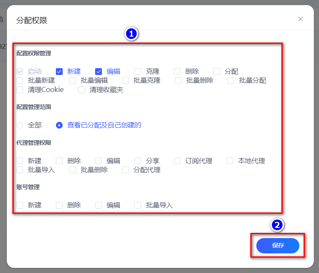The height and width of the screenshot is (273, 319).
Task: Select the 全部 radio option
Action: coord(20,125)
